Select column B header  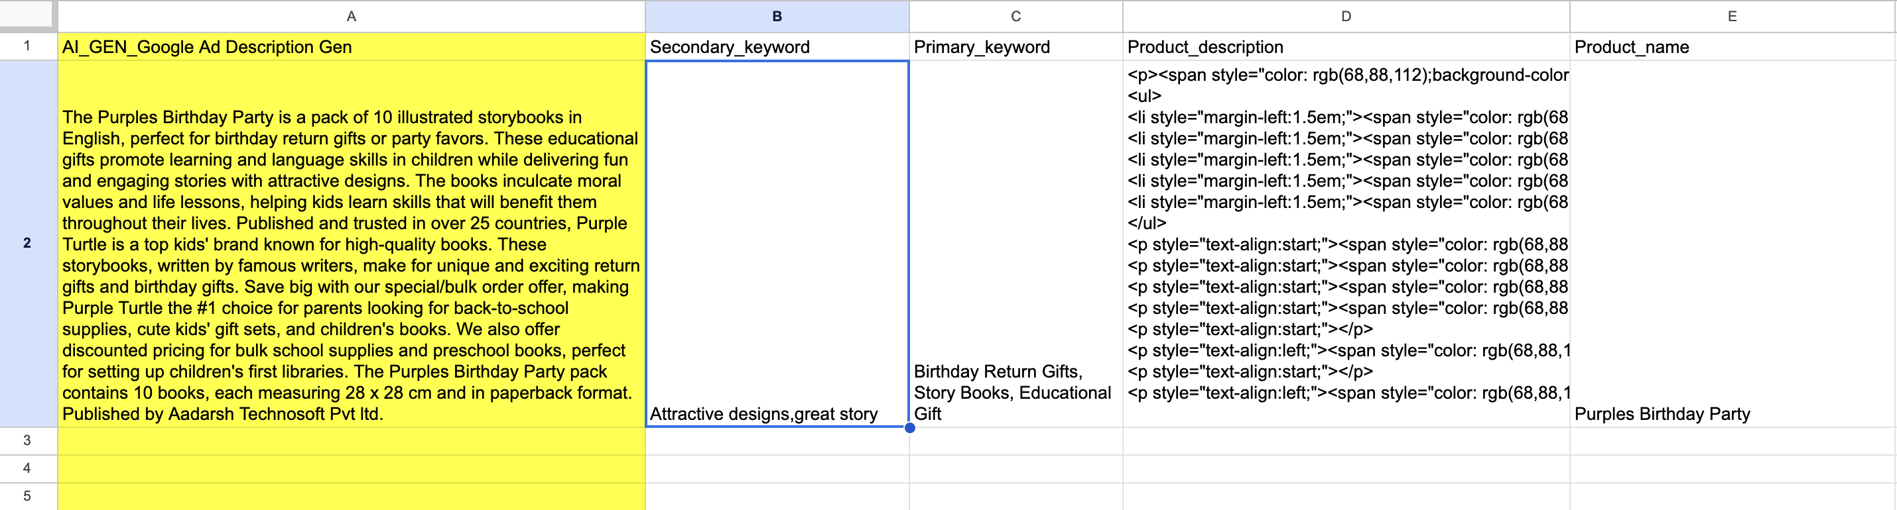(x=777, y=16)
